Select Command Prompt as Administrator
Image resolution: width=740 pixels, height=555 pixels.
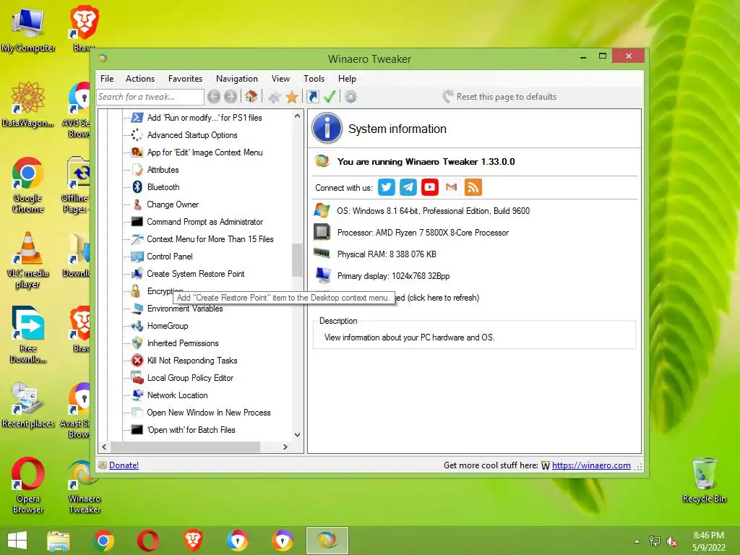(x=205, y=222)
